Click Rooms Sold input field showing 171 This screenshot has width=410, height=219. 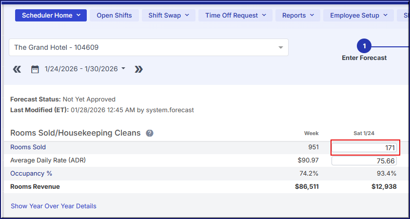(364, 147)
